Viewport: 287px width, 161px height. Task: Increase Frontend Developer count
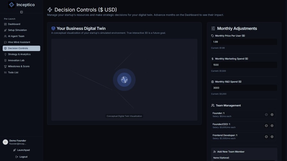tap(272, 137)
